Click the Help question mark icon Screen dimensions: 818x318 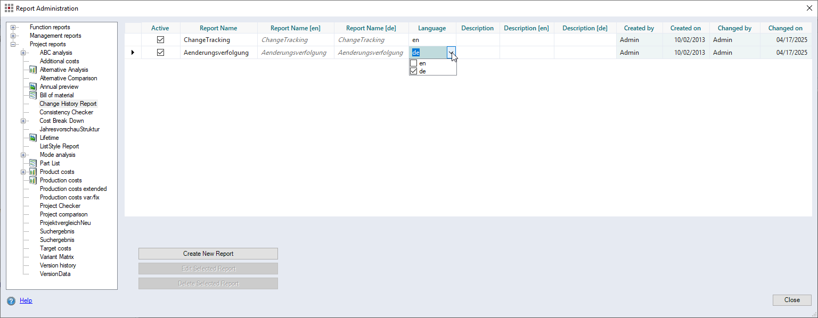11,301
